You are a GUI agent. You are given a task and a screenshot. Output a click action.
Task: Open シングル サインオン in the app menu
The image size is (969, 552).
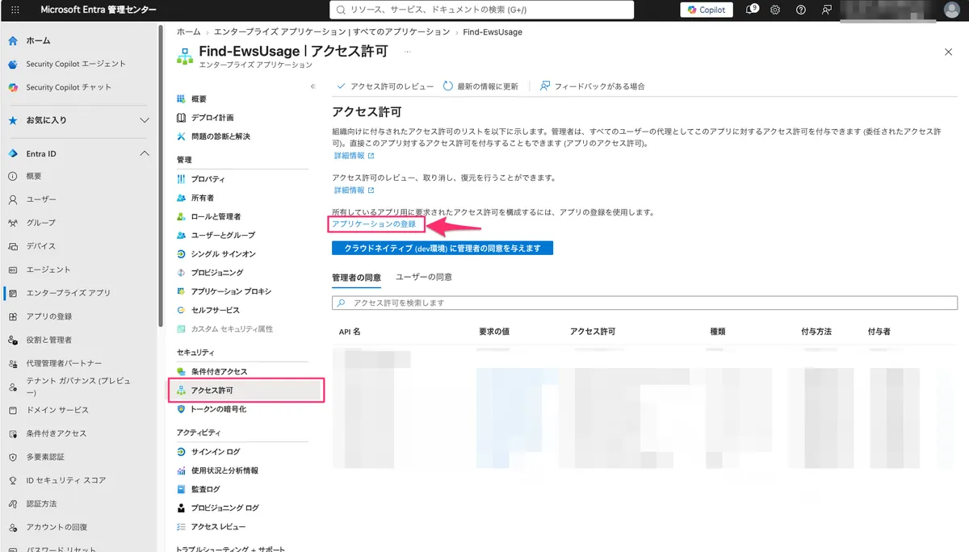(223, 253)
